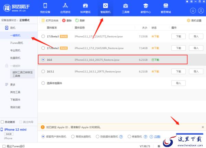206x148 pixels.
Task: Click the V7.98.73 version text
Action: 145,146
